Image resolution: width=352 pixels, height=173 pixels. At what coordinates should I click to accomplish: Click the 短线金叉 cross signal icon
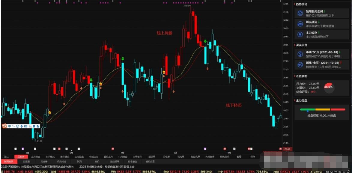pos(300,65)
